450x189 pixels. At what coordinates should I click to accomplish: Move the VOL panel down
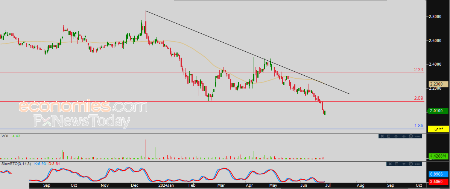tap(403, 136)
